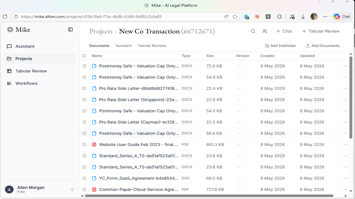This screenshot has height=199, width=355.
Task: Open Workflows in the sidebar
Action: (x=40, y=83)
